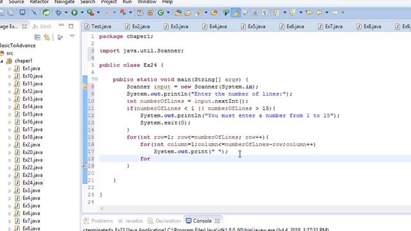
Task: Click 'import java.util.Scanner;' code line
Action: 141,51
